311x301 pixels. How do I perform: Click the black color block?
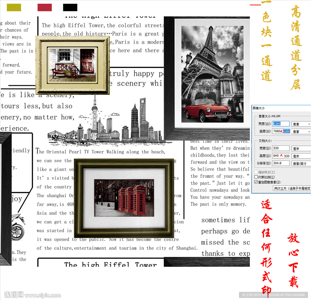click(x=70, y=8)
